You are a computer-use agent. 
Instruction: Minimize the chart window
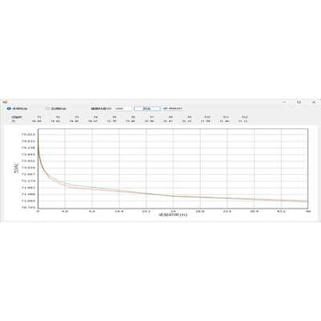click(x=285, y=102)
